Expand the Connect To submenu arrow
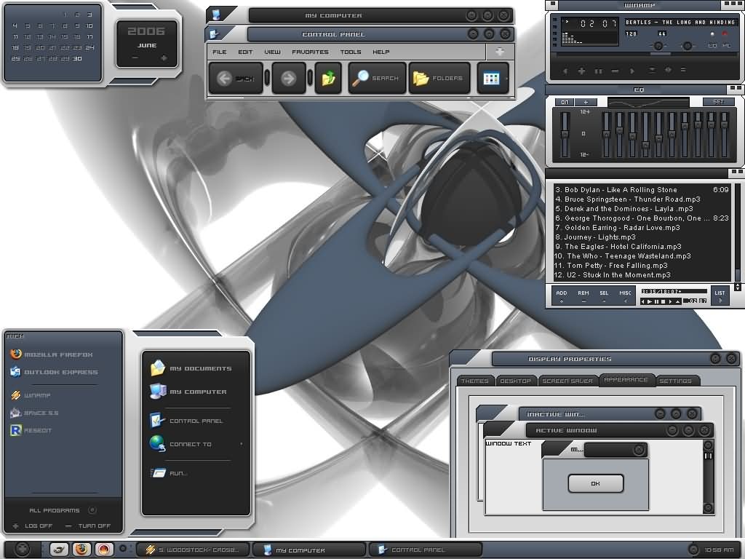Screen dimensions: 745x559 [x=242, y=444]
